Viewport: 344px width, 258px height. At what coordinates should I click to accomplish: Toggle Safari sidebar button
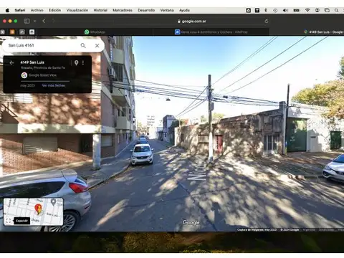tap(27, 21)
